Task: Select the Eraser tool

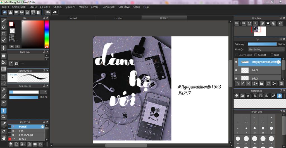Action: [3, 27]
